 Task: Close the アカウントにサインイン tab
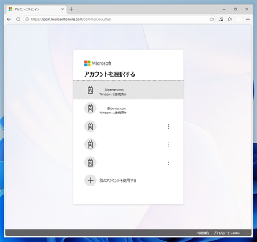[62, 9]
